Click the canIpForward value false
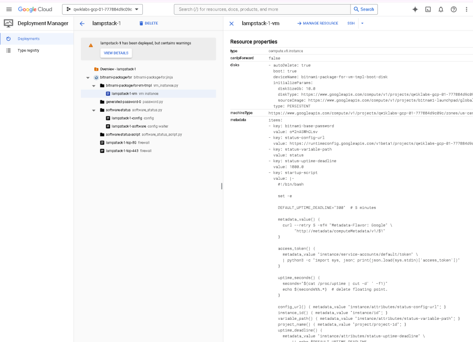Screen dimensions: 473x342 [275, 58]
